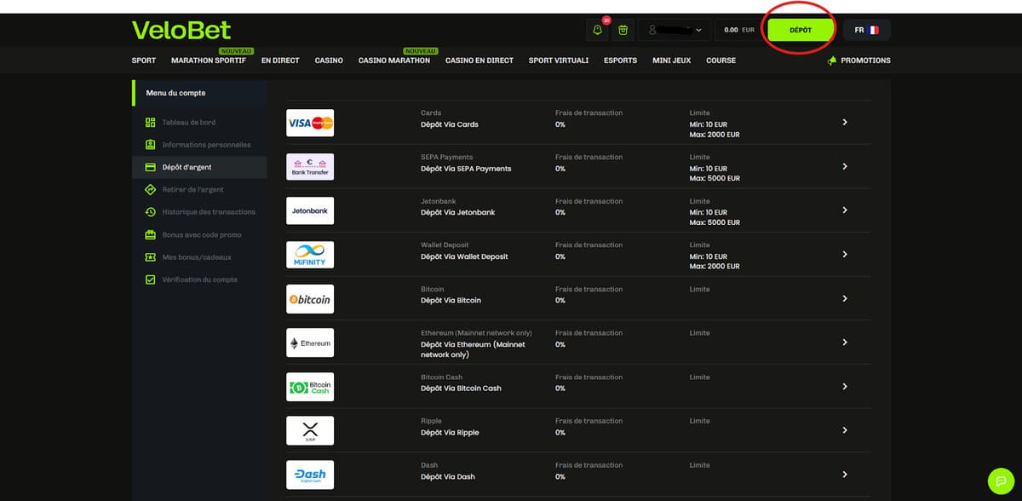Screen dimensions: 1022x501
Task: Expand the user account dropdown
Action: (675, 30)
